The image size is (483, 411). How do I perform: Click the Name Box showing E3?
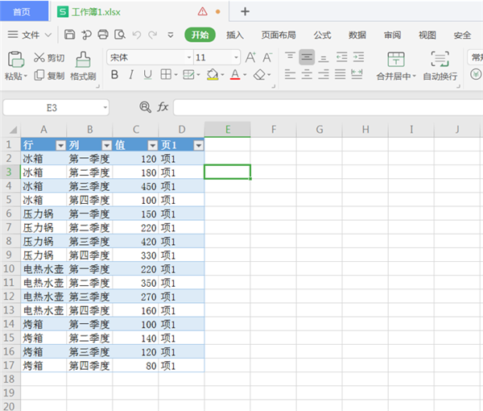(53, 107)
